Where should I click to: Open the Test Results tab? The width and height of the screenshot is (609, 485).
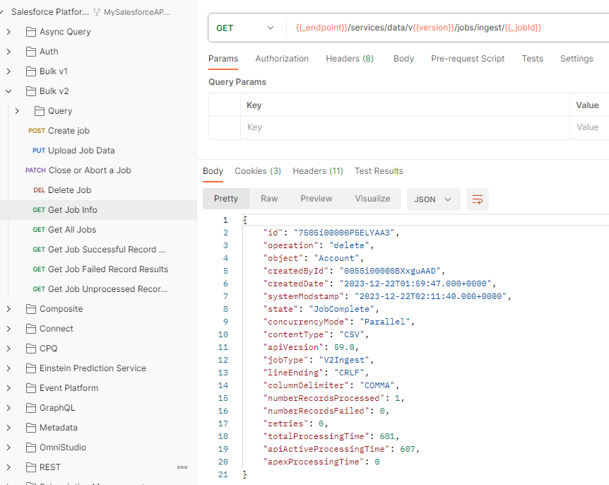pos(379,171)
